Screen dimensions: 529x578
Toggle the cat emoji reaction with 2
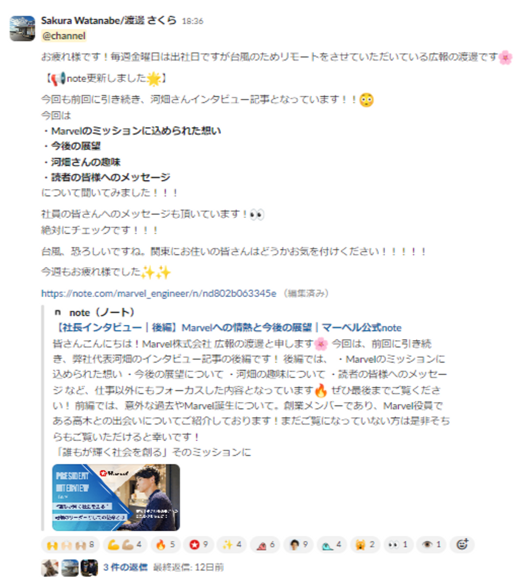click(x=365, y=545)
